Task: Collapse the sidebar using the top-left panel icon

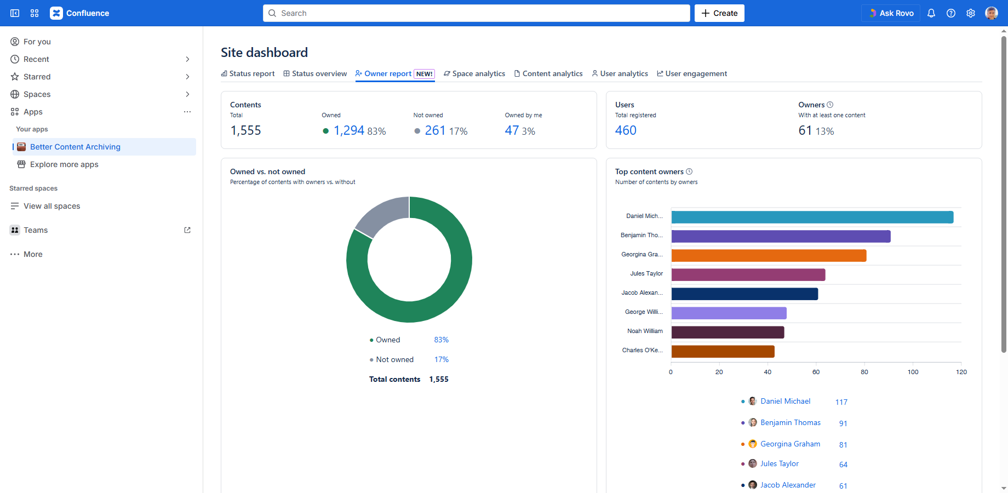Action: coord(15,13)
